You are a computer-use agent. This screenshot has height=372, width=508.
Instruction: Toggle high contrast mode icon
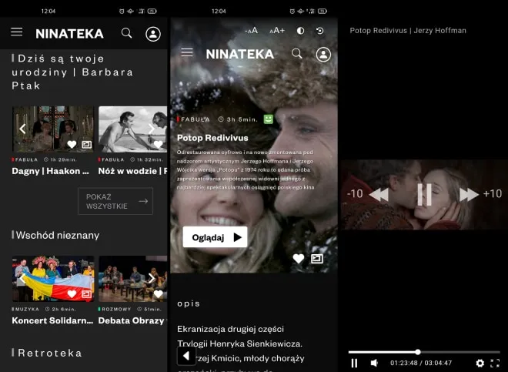300,30
